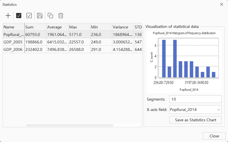Click the Segments input field
Viewport: 228px width, 142px height.
[195, 99]
